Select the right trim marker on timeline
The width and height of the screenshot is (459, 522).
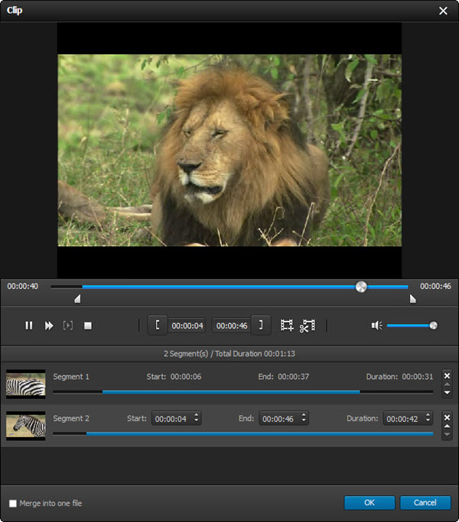(x=412, y=299)
